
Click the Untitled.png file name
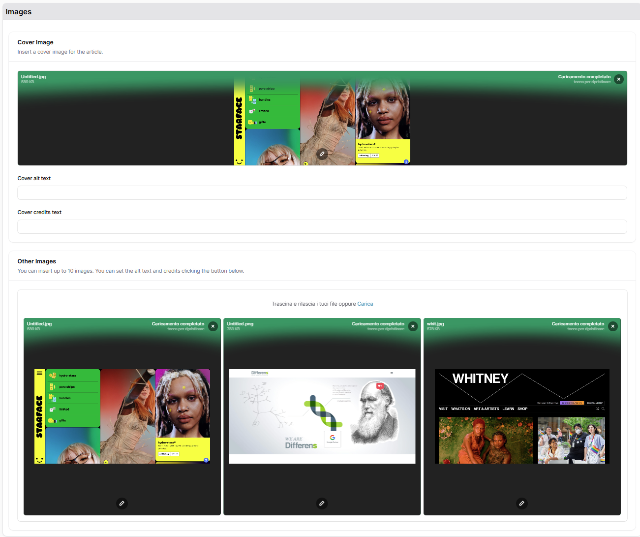pos(240,324)
